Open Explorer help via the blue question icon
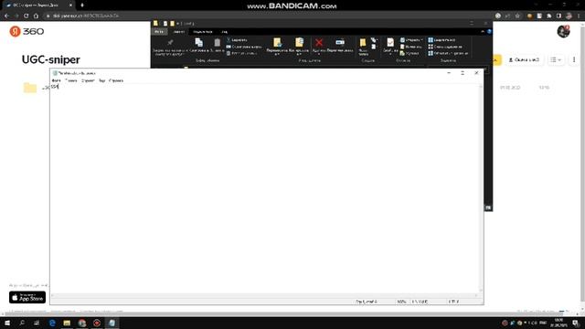Image resolution: width=585 pixels, height=329 pixels. [489, 32]
